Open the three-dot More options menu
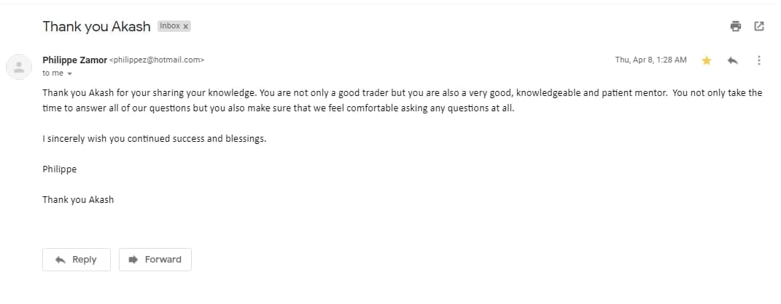 pyautogui.click(x=759, y=60)
